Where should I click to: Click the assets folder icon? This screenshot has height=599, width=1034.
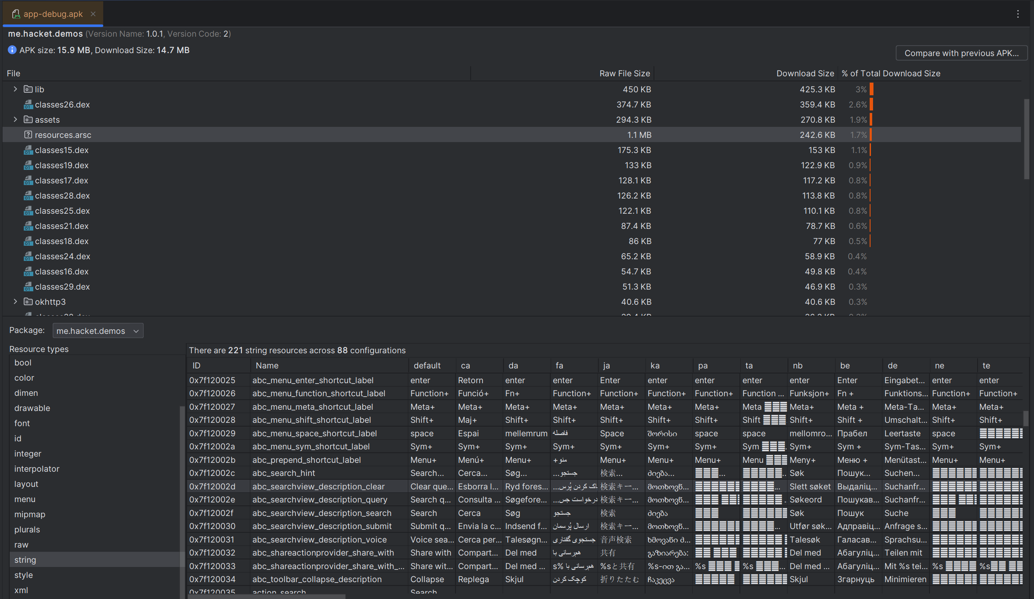pos(28,120)
